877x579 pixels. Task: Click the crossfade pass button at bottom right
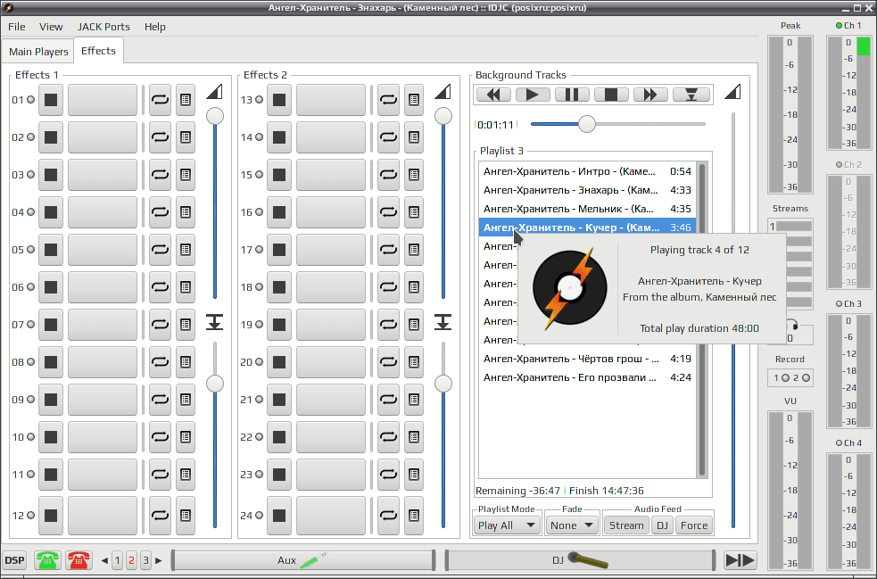tap(740, 560)
